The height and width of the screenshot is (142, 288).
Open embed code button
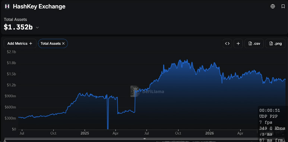pyautogui.click(x=227, y=44)
